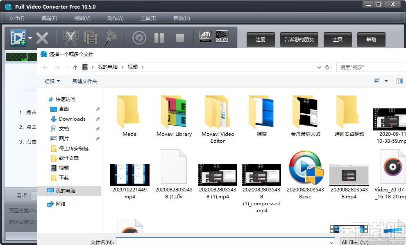Screen dimensions: 406x245
Task: Click the up-one-level arrow
Action: click(75, 67)
